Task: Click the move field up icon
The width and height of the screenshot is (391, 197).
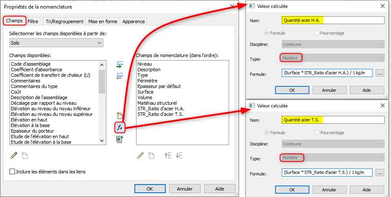Action: (168, 155)
